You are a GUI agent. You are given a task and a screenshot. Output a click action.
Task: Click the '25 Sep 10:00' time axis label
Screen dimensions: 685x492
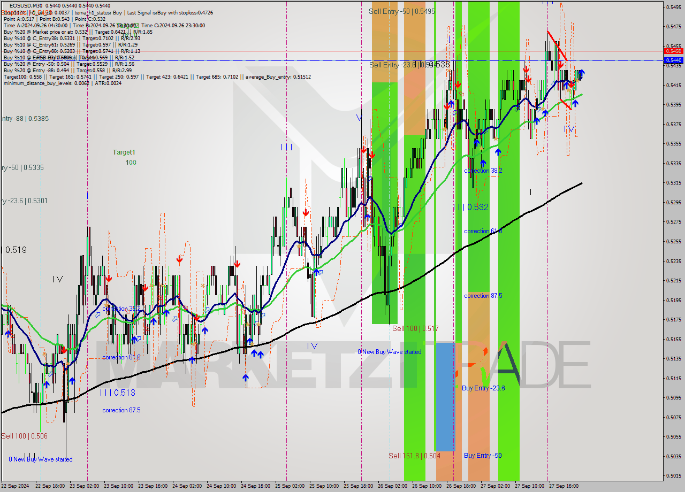coord(324,486)
